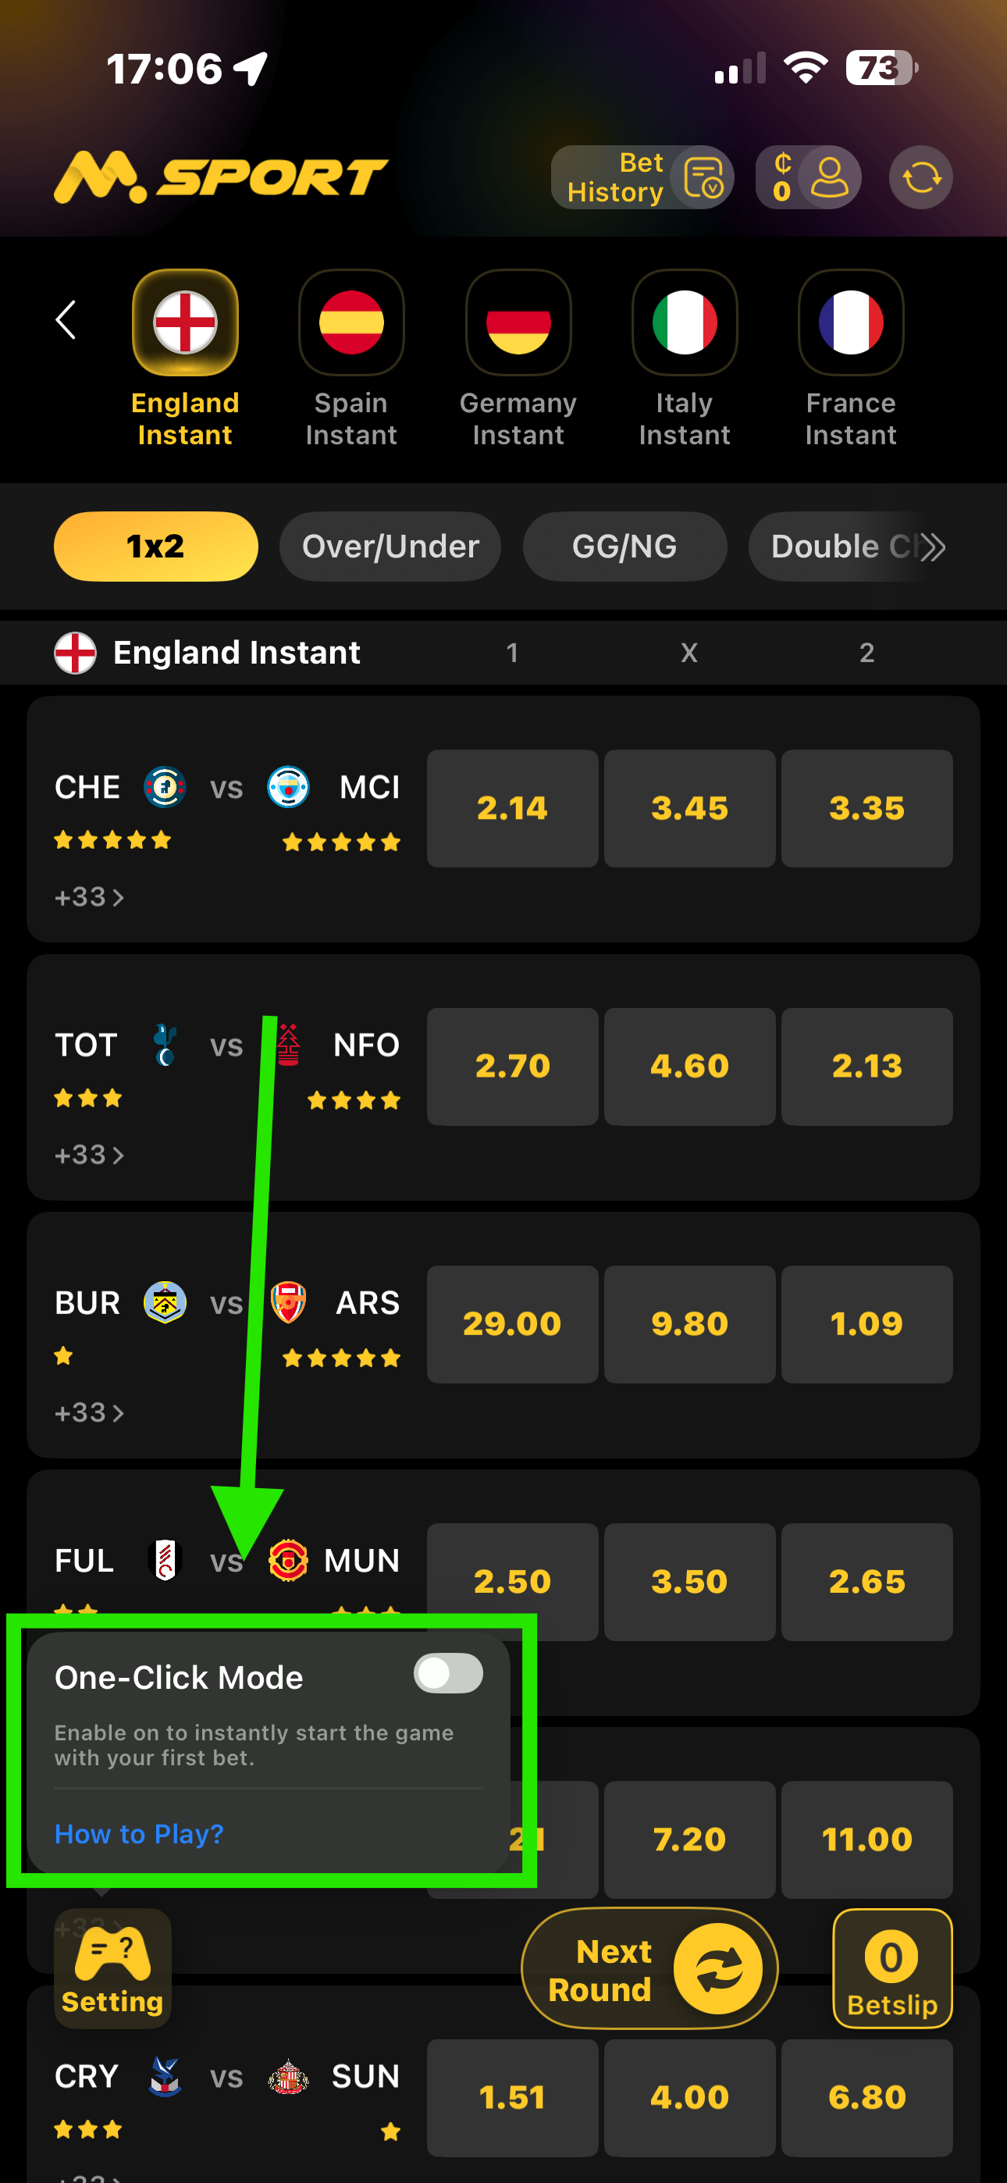
Task: Enable the One-Click Mode switch
Action: [447, 1673]
